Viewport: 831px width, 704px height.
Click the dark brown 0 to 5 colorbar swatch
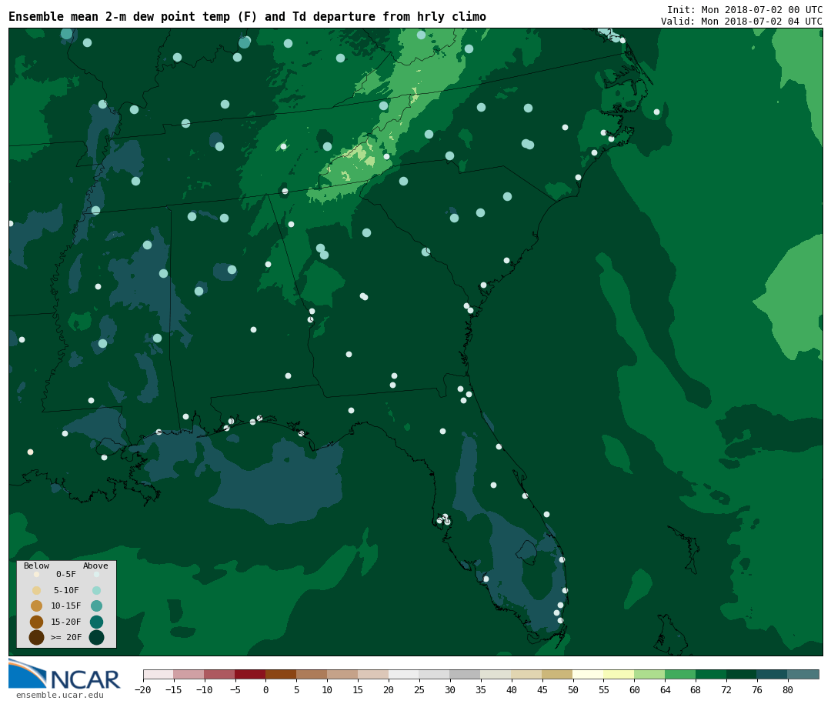click(282, 674)
